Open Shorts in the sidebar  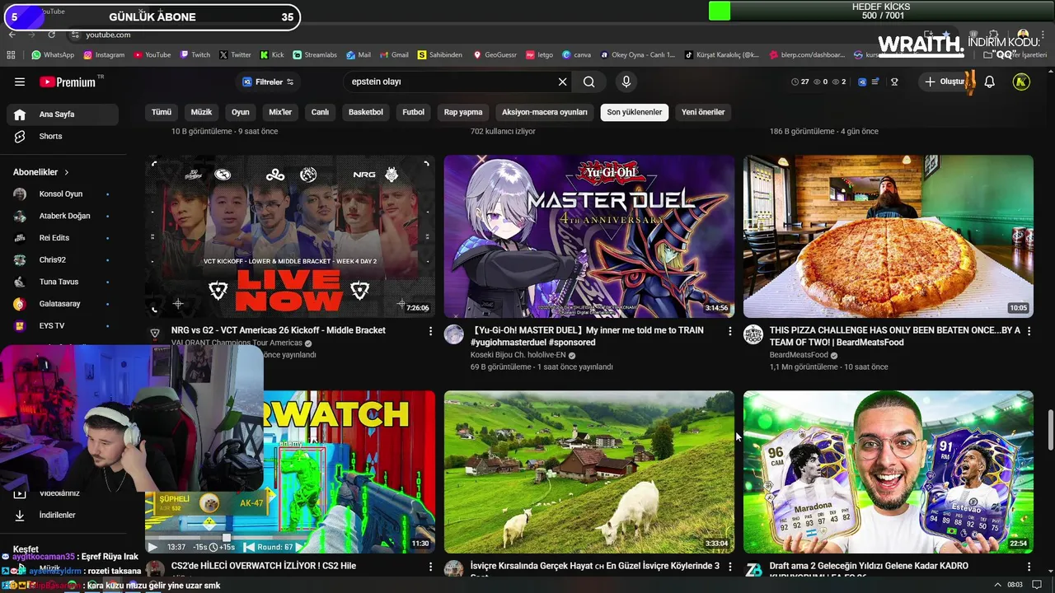[63, 136]
